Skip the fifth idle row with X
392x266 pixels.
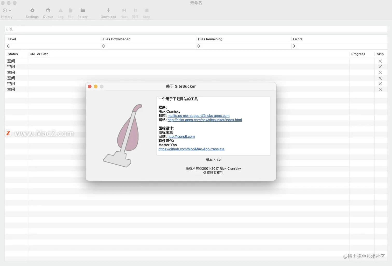click(380, 84)
